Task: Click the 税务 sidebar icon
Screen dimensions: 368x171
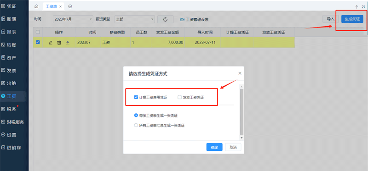Action: [3, 109]
